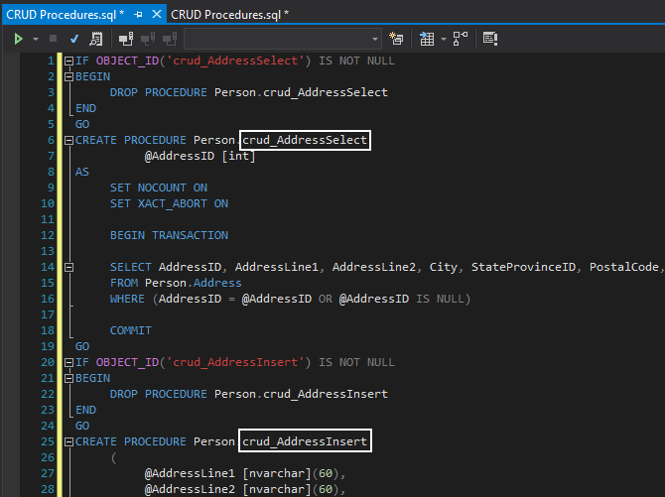Click the estimated execution plan icon

(96, 39)
